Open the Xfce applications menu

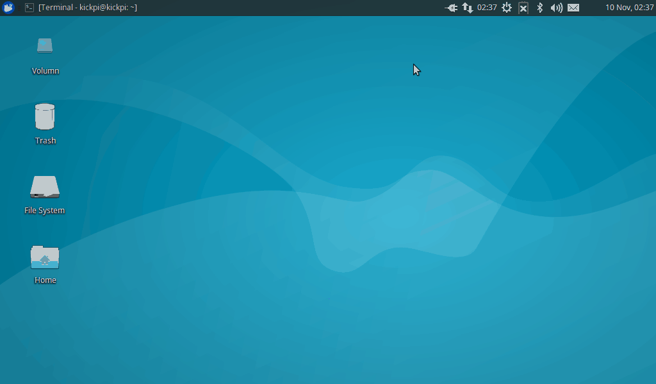8,8
